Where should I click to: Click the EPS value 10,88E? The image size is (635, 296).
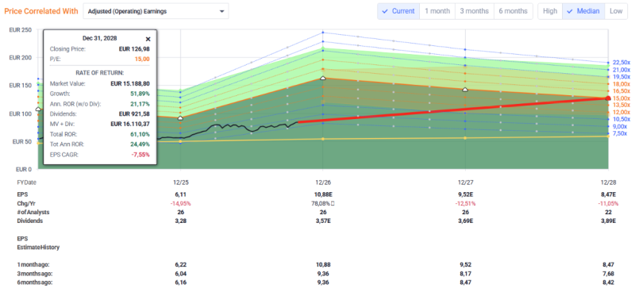(x=323, y=194)
